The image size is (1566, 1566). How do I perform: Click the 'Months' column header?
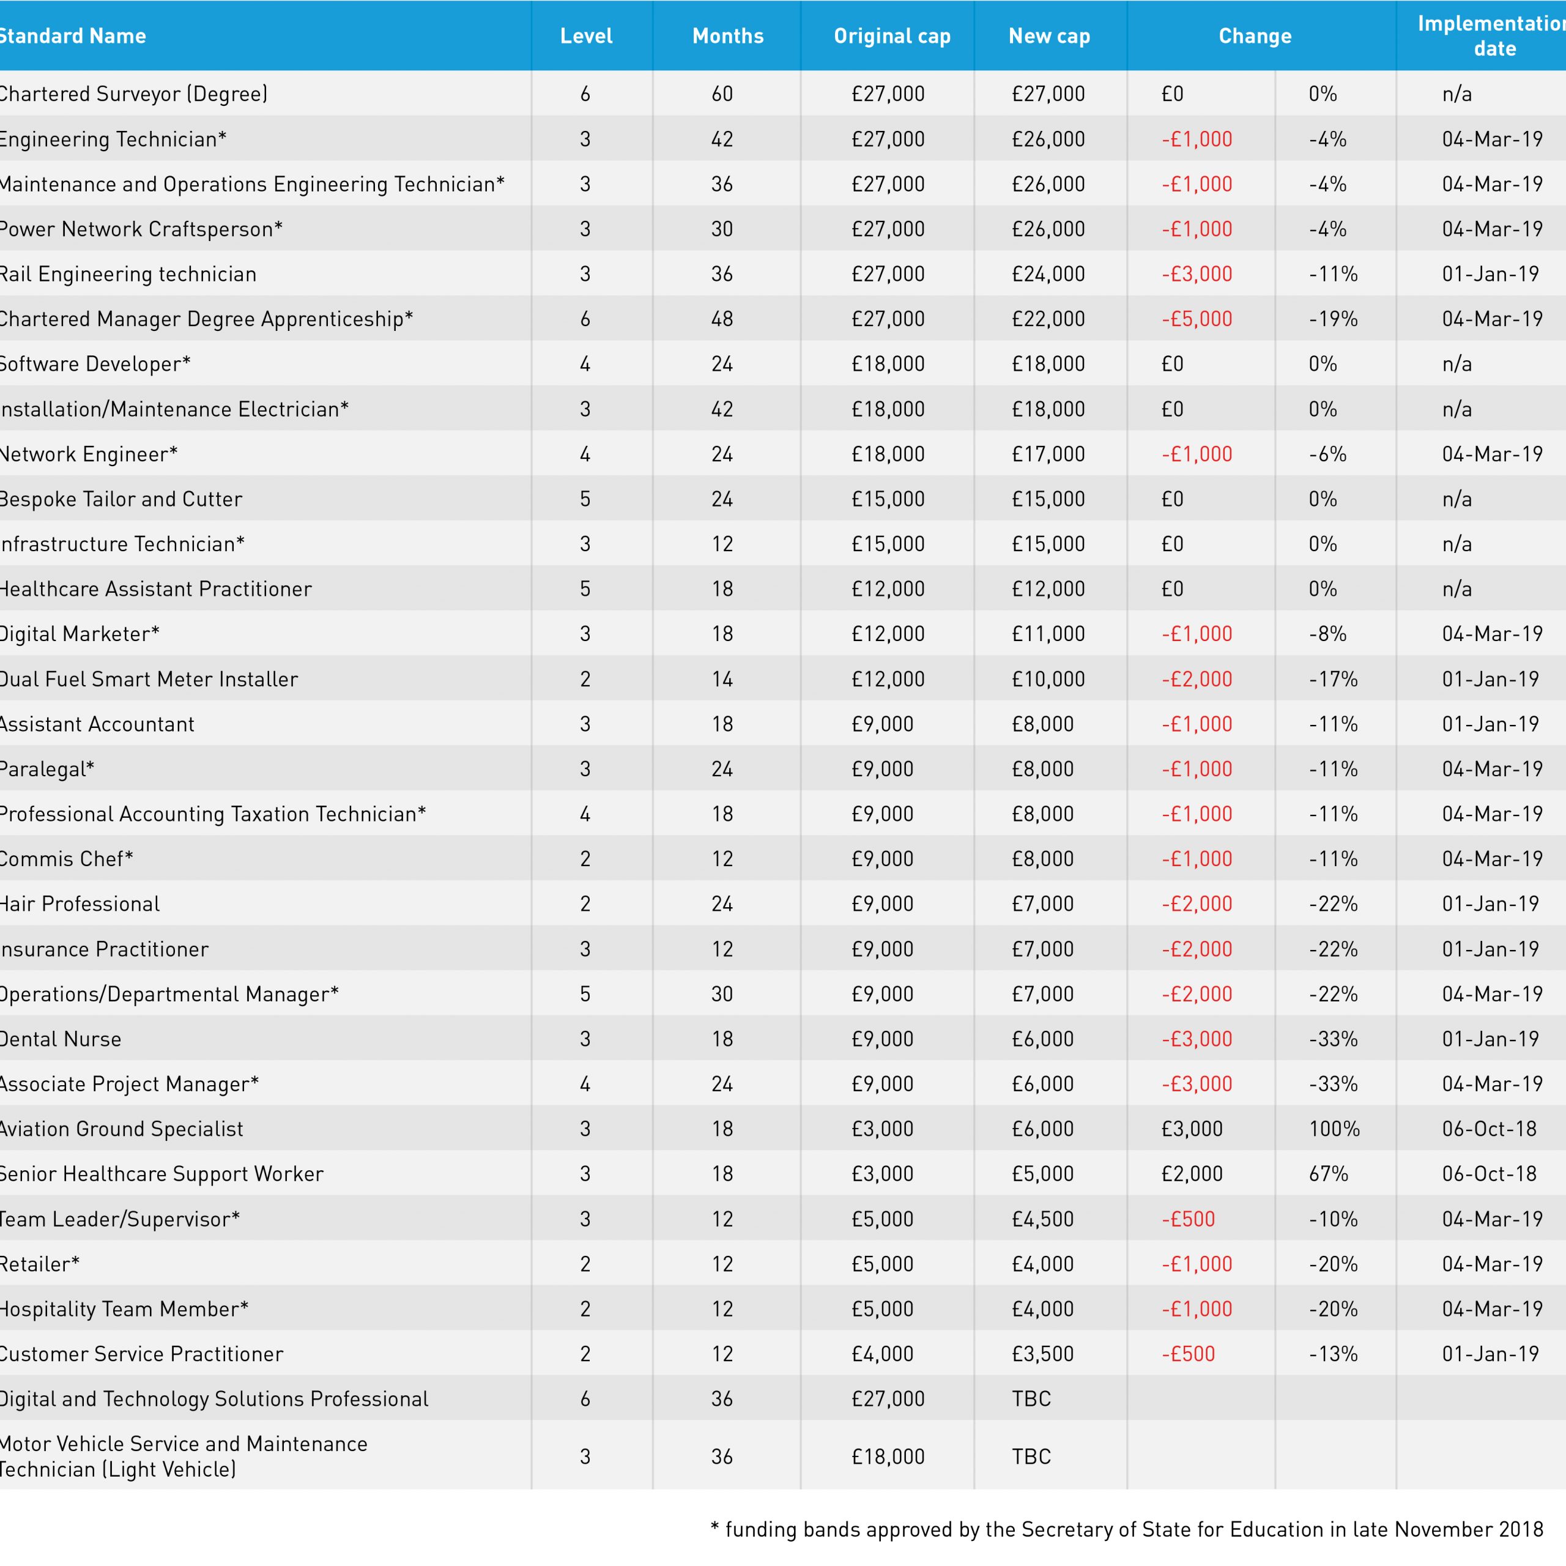728,35
